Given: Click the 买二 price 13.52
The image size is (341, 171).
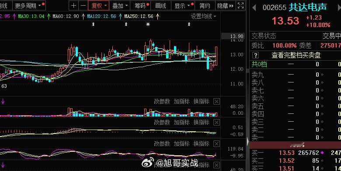Looking at the screenshot, I should 287,161.
